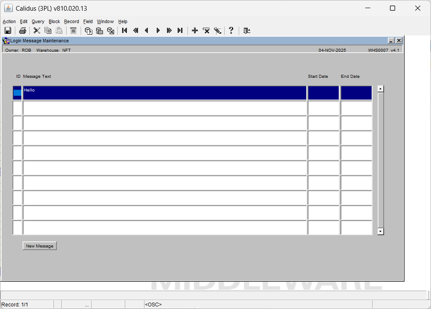
Task: Jump to the last record
Action: click(180, 30)
